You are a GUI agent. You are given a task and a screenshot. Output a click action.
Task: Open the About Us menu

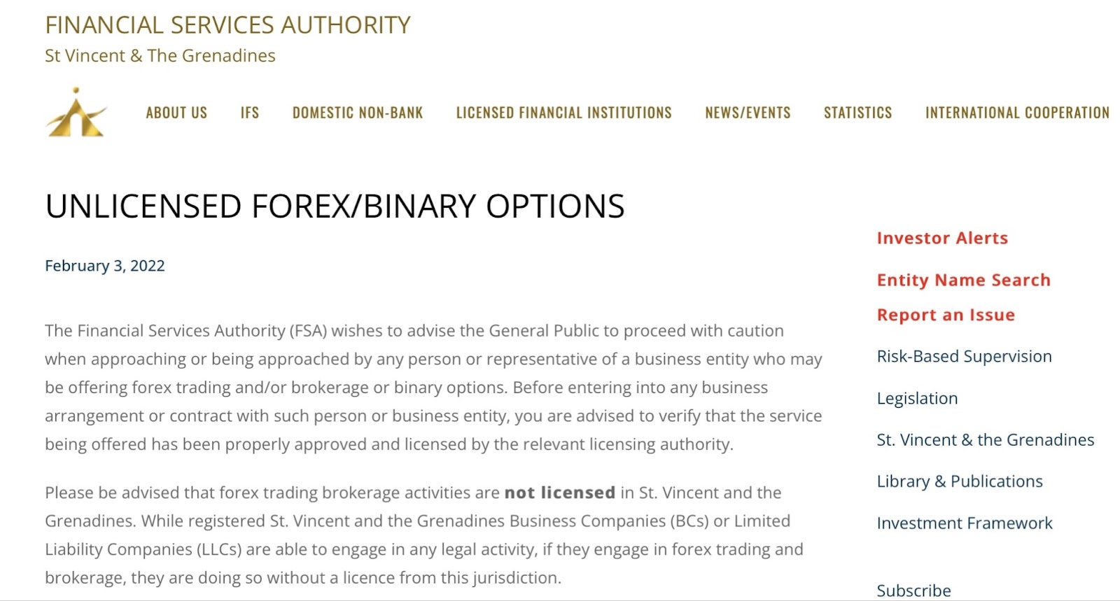tap(176, 113)
